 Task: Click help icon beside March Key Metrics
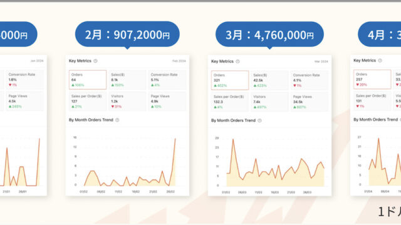pyautogui.click(x=237, y=61)
